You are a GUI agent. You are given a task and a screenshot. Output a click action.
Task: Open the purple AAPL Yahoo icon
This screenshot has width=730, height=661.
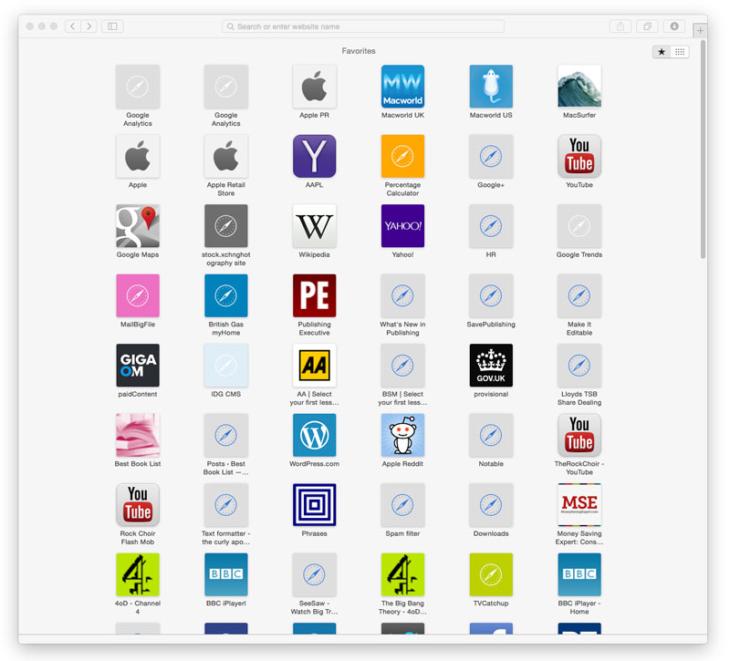click(x=314, y=156)
